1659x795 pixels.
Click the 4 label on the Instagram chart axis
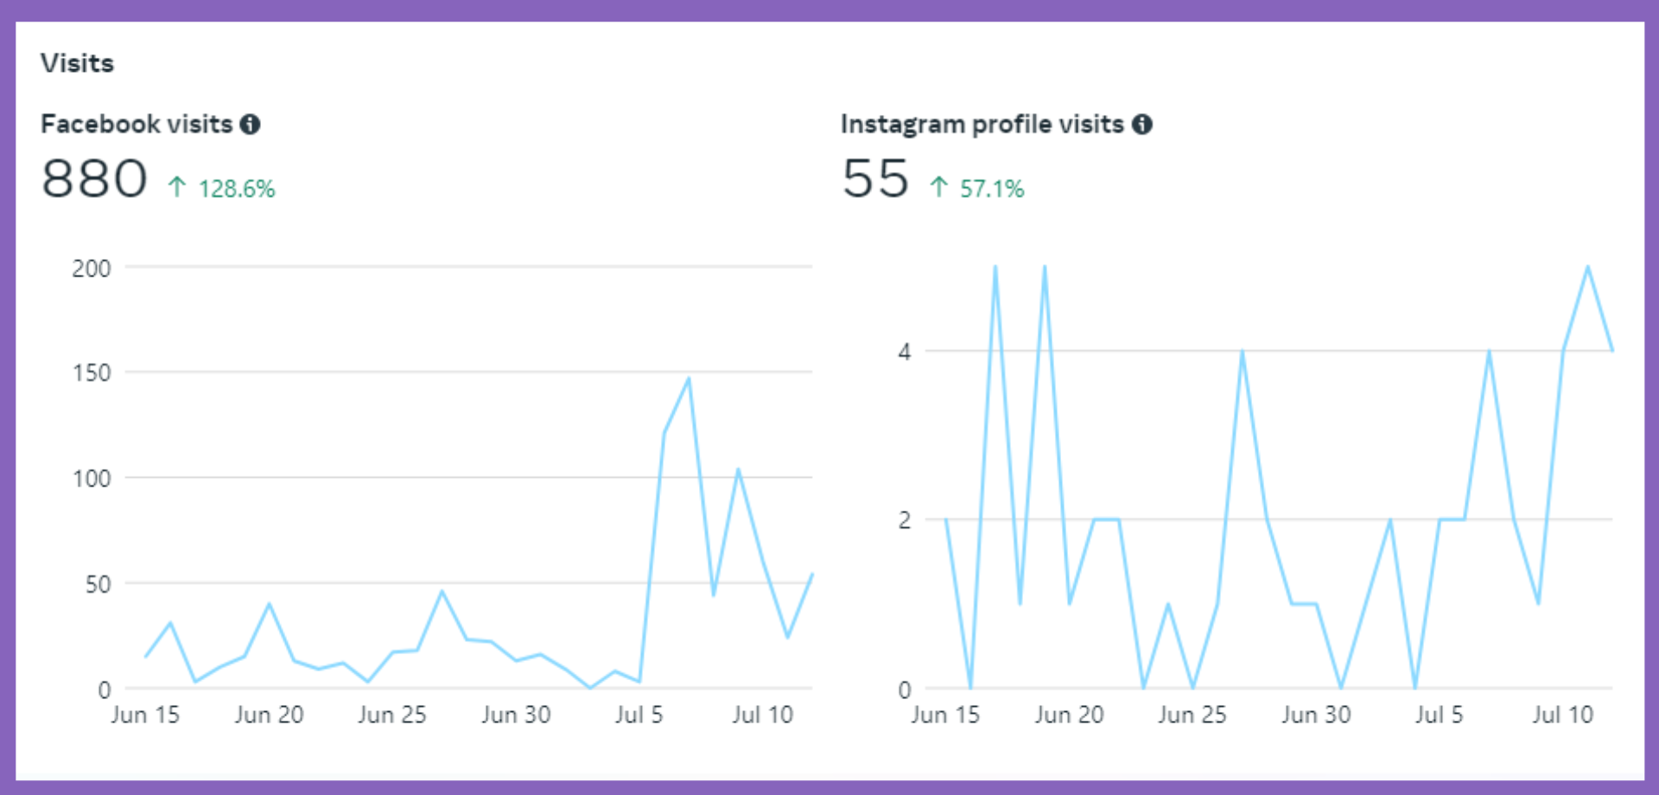coord(905,353)
